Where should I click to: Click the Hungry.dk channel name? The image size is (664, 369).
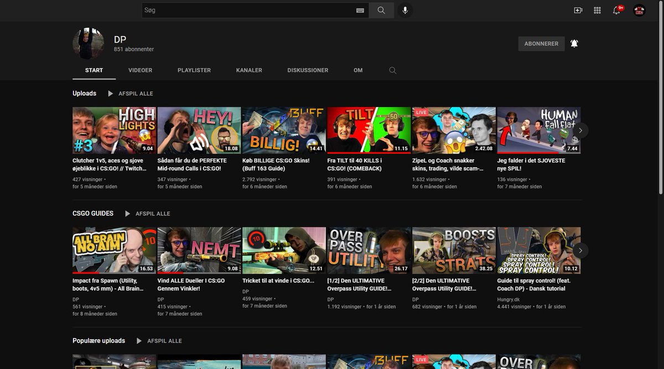click(509, 300)
